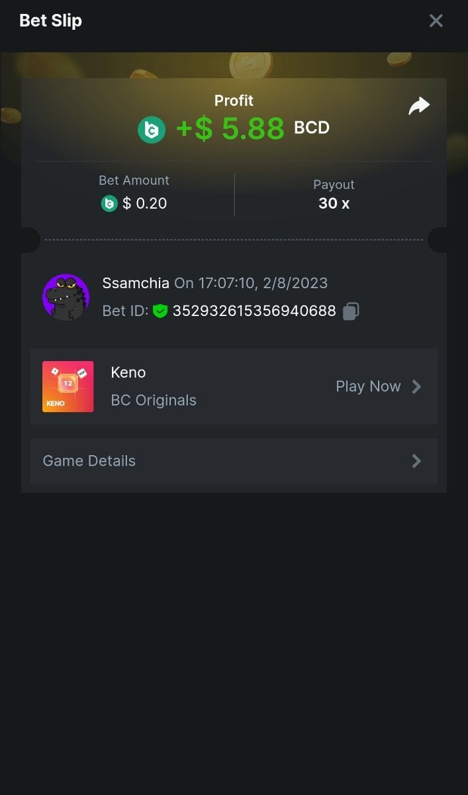This screenshot has height=795, width=468.
Task: Open Ssamchia's crocodile avatar
Action: tap(66, 297)
